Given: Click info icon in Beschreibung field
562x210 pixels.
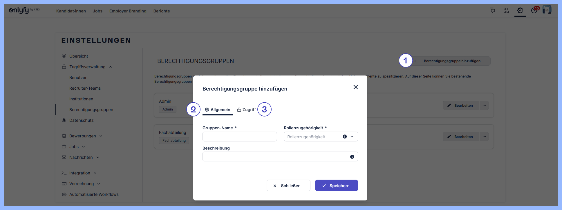Looking at the screenshot, I should click(352, 157).
